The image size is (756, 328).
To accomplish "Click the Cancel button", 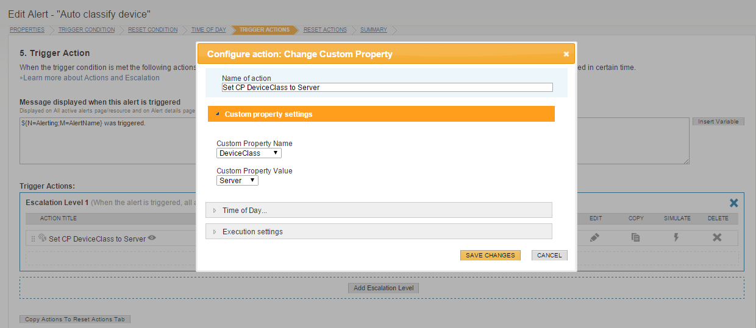I will 549,256.
